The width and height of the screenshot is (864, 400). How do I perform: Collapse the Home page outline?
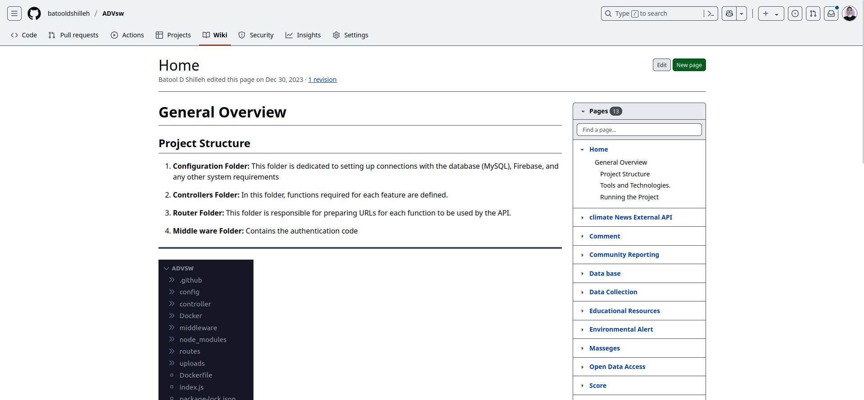[x=582, y=149]
